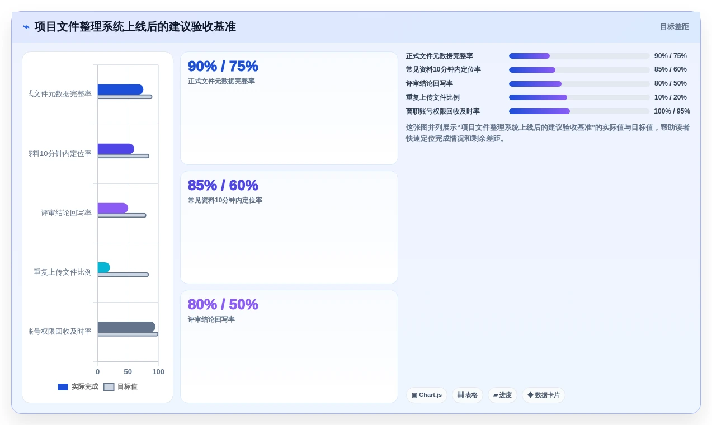The height and width of the screenshot is (425, 712).
Task: Click the 常见资料10分钟内定位率 progress bar
Action: click(579, 70)
